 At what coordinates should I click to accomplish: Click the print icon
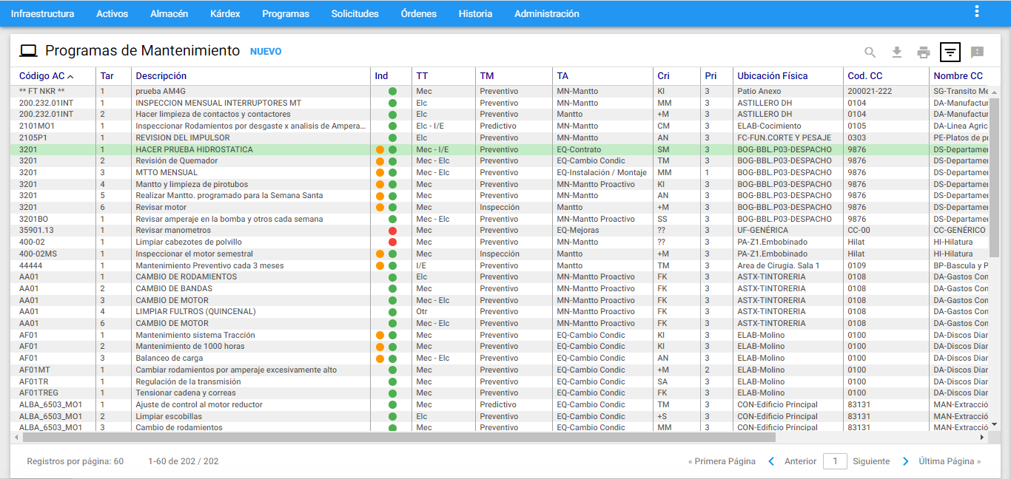coord(924,52)
